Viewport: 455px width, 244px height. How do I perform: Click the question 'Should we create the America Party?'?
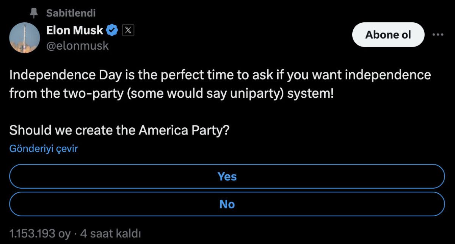(119, 130)
